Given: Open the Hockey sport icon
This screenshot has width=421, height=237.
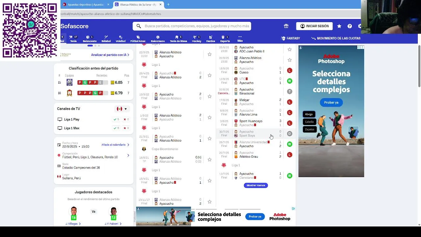Looking at the screenshot, I should click(x=196, y=39).
